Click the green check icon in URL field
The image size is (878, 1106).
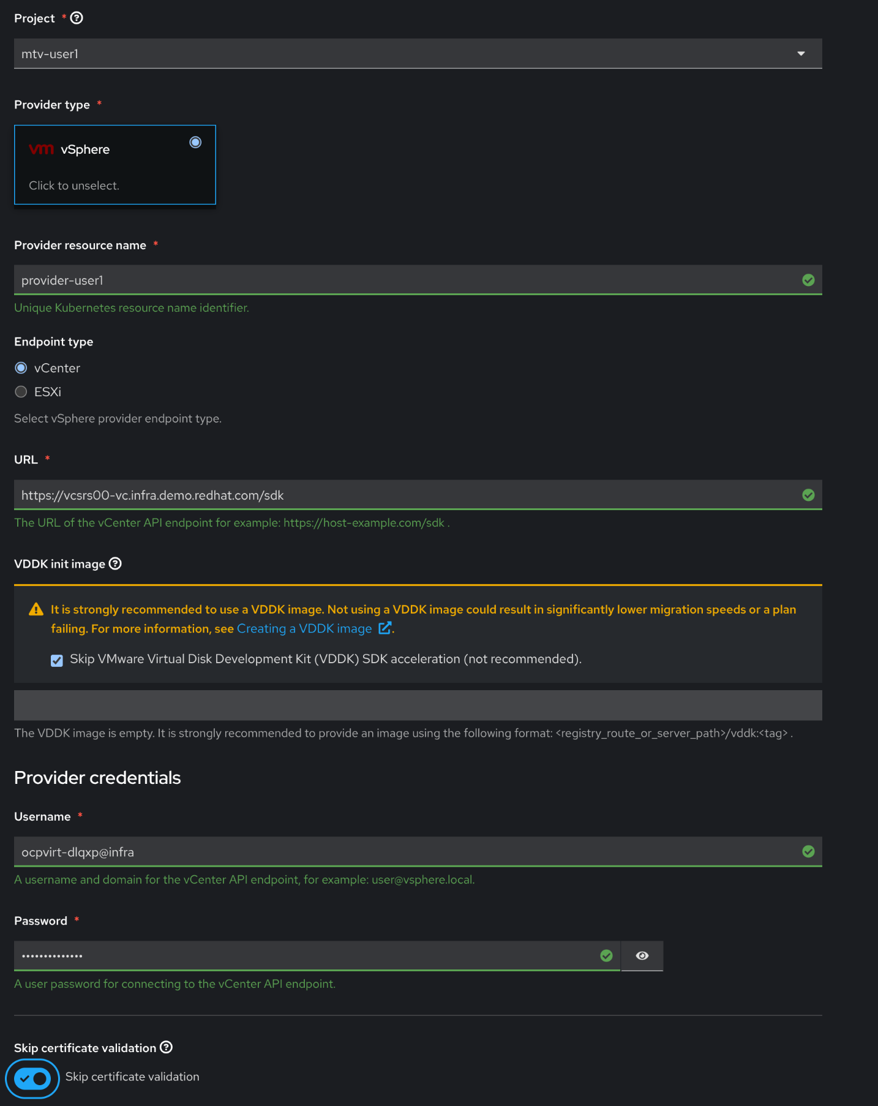point(808,495)
